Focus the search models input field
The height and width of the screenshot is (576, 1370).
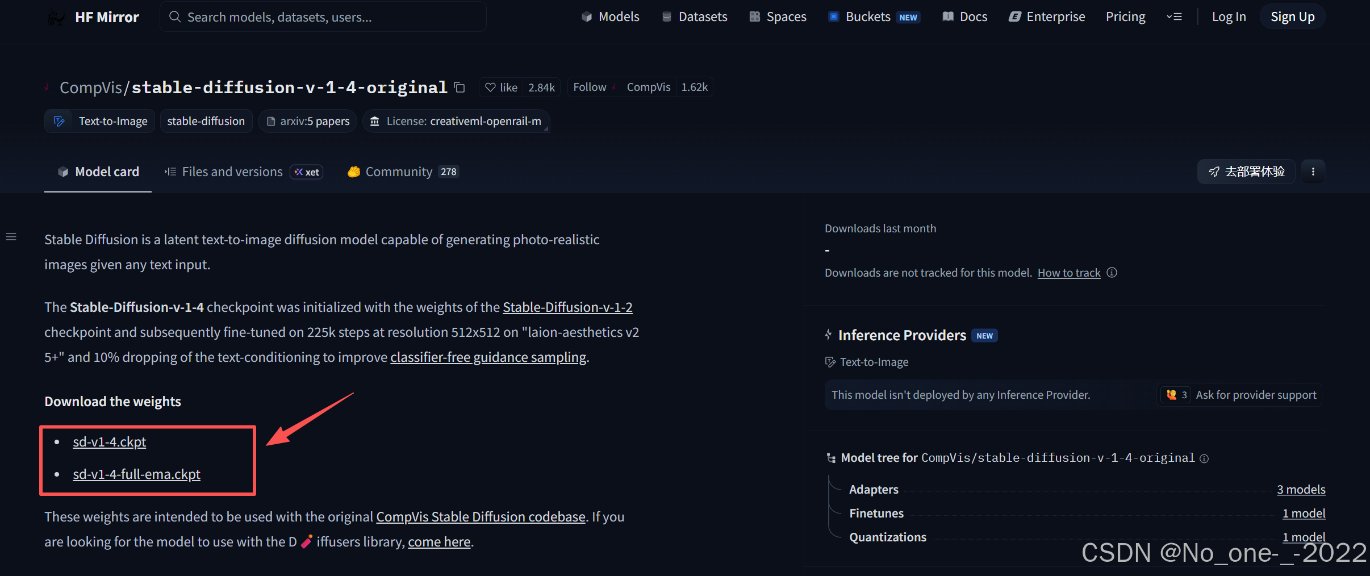323,17
